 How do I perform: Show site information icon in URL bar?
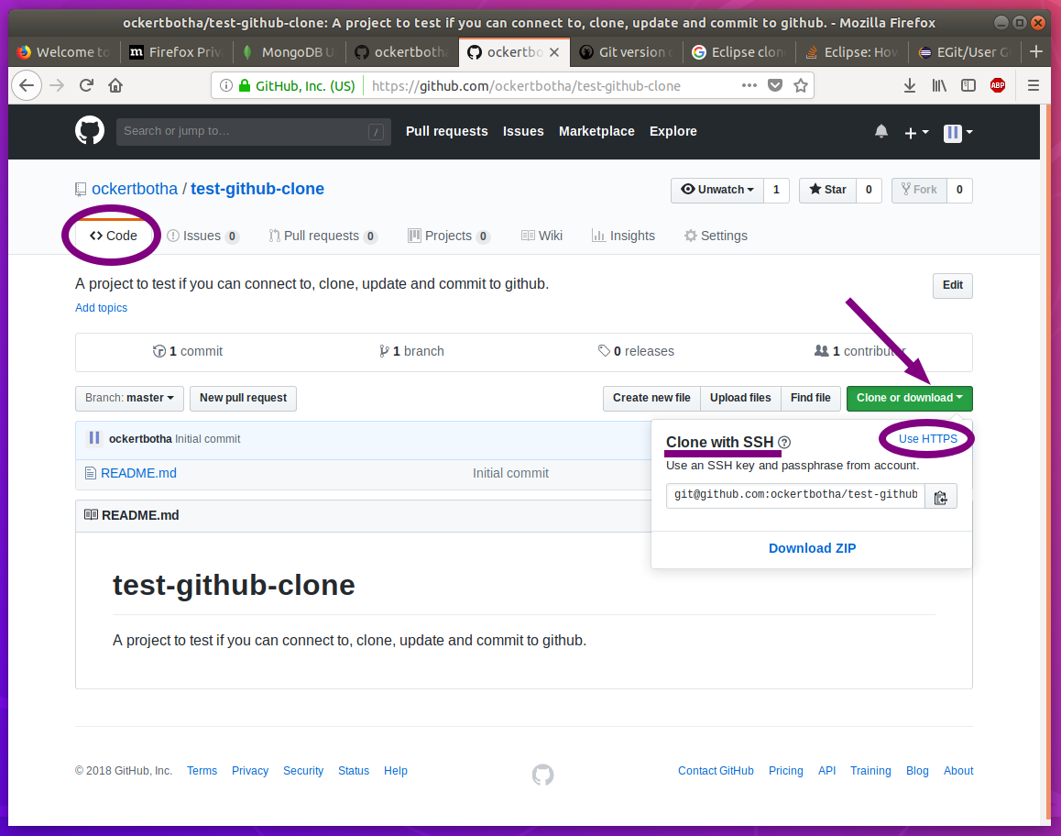226,85
